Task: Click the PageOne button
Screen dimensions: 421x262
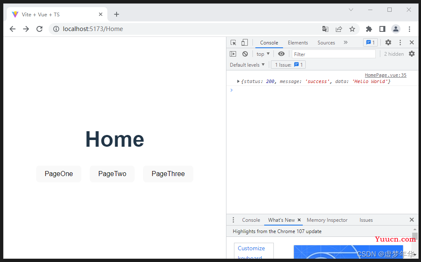Action: (59, 174)
